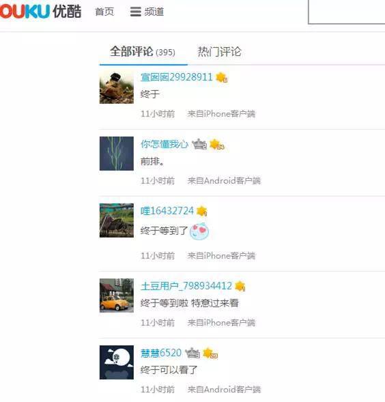Screen dimensions: 385x402
Task: Open 慧慧6520 user link
Action: pyautogui.click(x=161, y=353)
